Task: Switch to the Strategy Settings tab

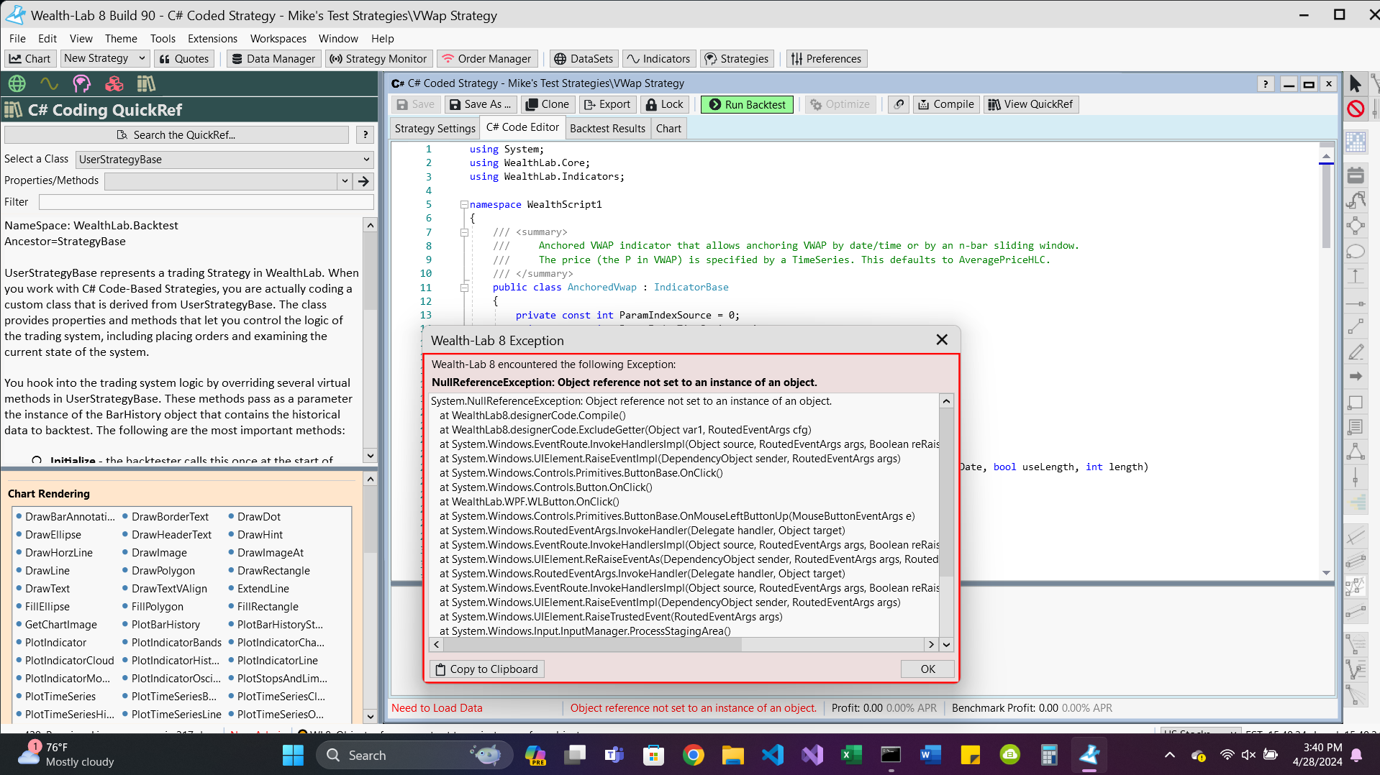Action: coord(435,129)
